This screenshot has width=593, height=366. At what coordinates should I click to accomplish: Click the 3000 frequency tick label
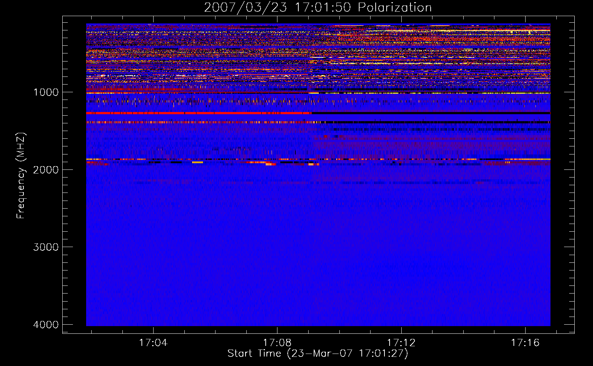[46, 247]
